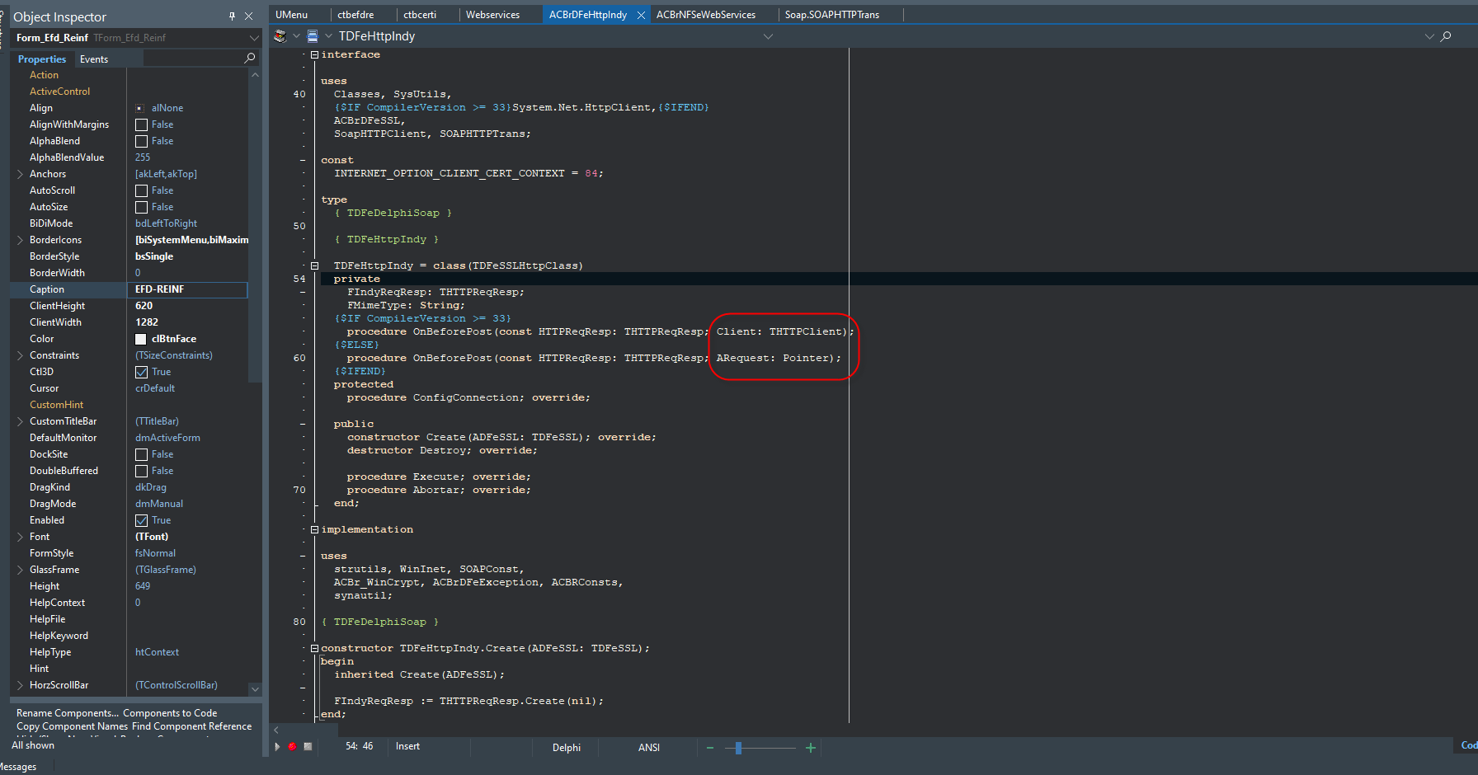Expand the BorderIcons property

coord(20,240)
